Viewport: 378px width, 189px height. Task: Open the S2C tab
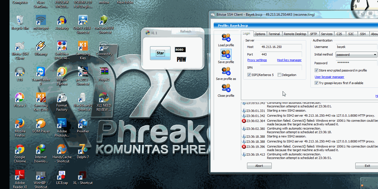[x=351, y=34]
